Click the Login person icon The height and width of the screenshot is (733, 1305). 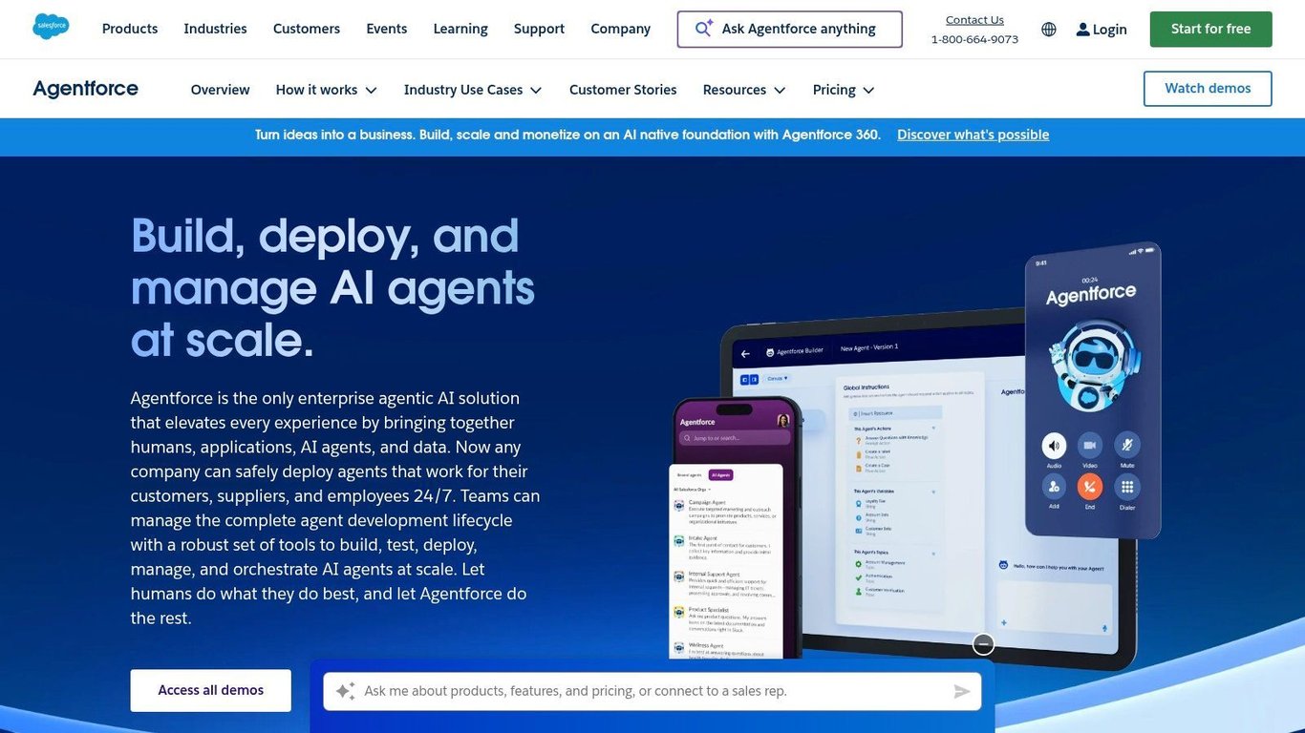point(1082,30)
